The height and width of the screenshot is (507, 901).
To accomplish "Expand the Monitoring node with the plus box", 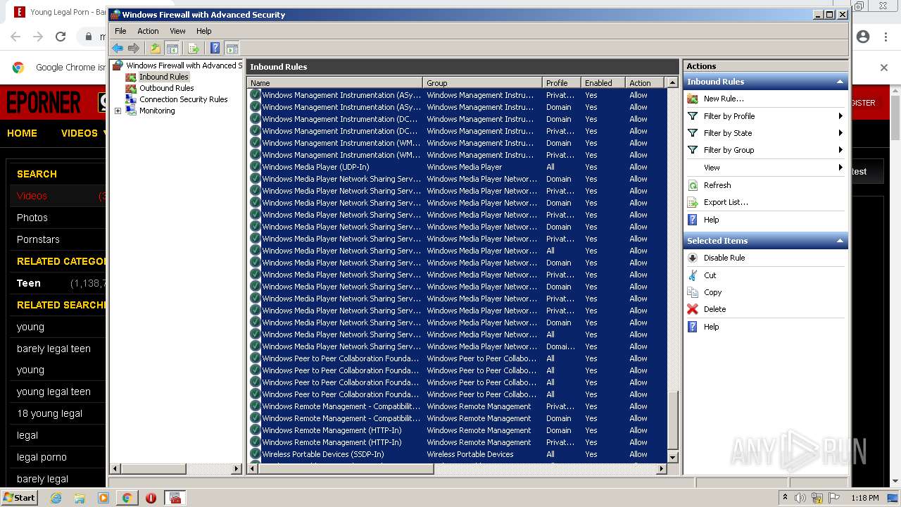I will (x=118, y=111).
